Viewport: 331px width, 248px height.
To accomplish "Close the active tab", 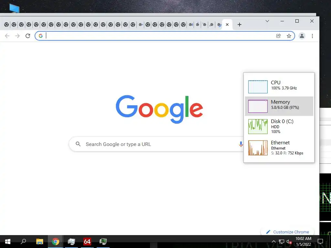I will pos(227,25).
